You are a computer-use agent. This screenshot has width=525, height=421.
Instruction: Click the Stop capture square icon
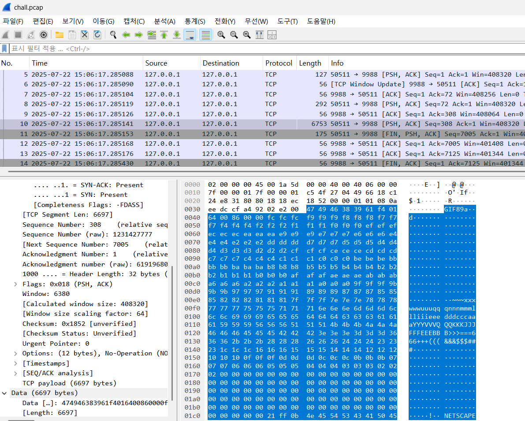(18, 35)
